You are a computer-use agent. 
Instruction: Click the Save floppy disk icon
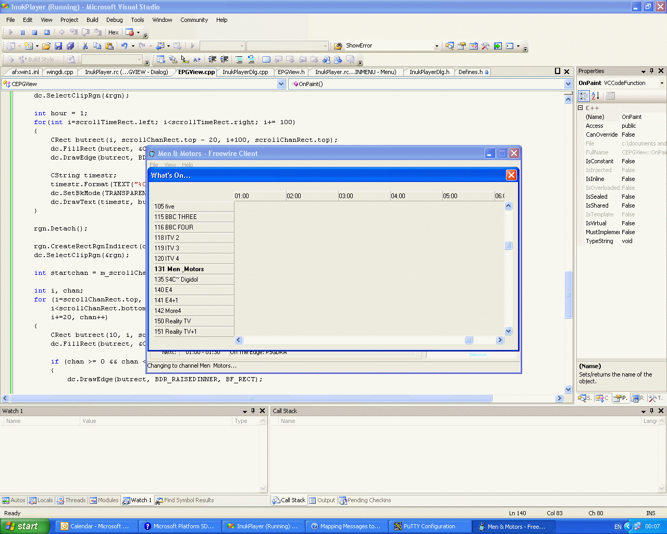[x=58, y=46]
